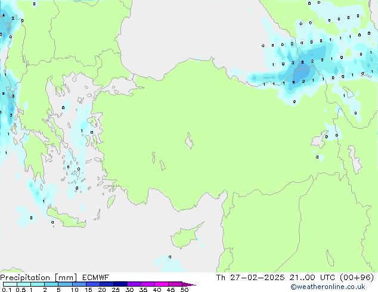This screenshot has width=378, height=292.
Task: Click the above-50 mm legend arrow tip
Action: click(189, 284)
